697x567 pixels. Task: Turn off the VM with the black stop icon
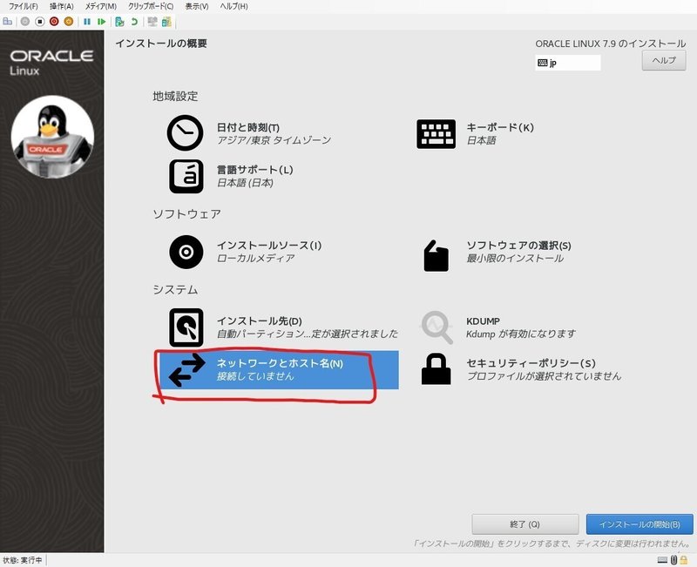[39, 21]
